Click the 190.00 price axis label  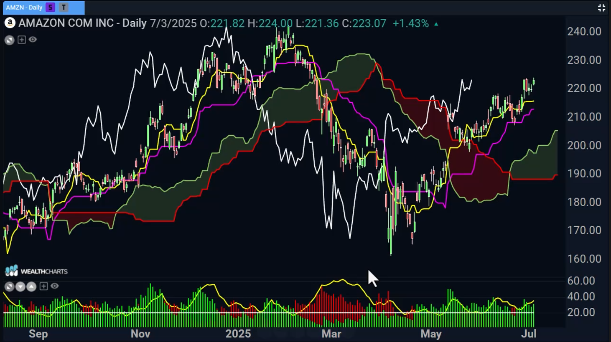(x=584, y=173)
